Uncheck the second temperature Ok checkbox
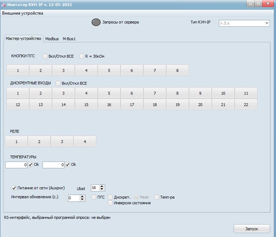This screenshot has width=276, height=237. click(68, 165)
